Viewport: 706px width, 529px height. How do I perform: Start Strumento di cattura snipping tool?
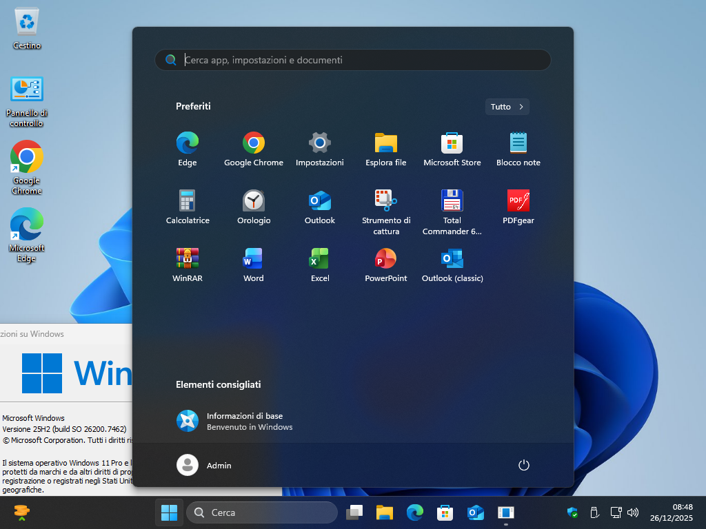coord(386,212)
